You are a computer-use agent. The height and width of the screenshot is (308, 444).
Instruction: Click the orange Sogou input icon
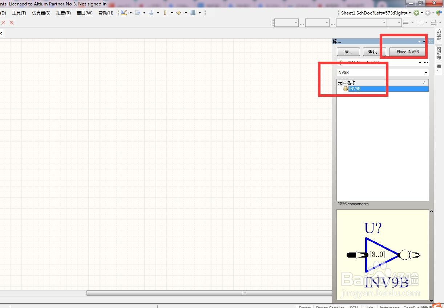tap(438, 305)
